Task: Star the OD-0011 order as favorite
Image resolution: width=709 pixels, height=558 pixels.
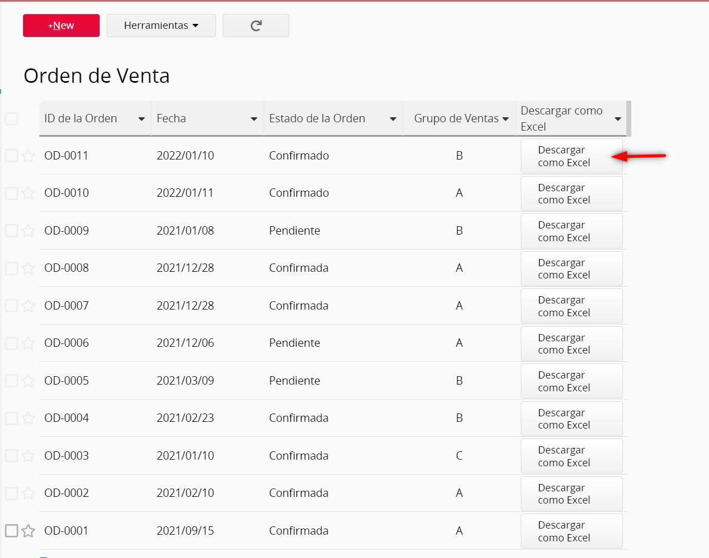Action: click(28, 156)
